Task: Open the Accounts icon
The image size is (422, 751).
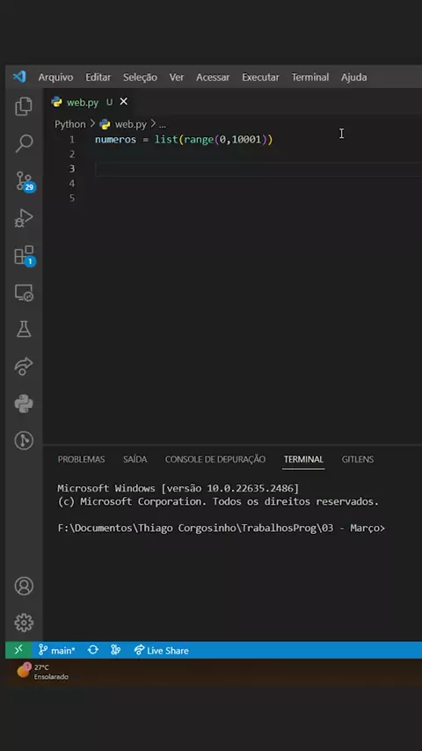Action: (x=24, y=586)
